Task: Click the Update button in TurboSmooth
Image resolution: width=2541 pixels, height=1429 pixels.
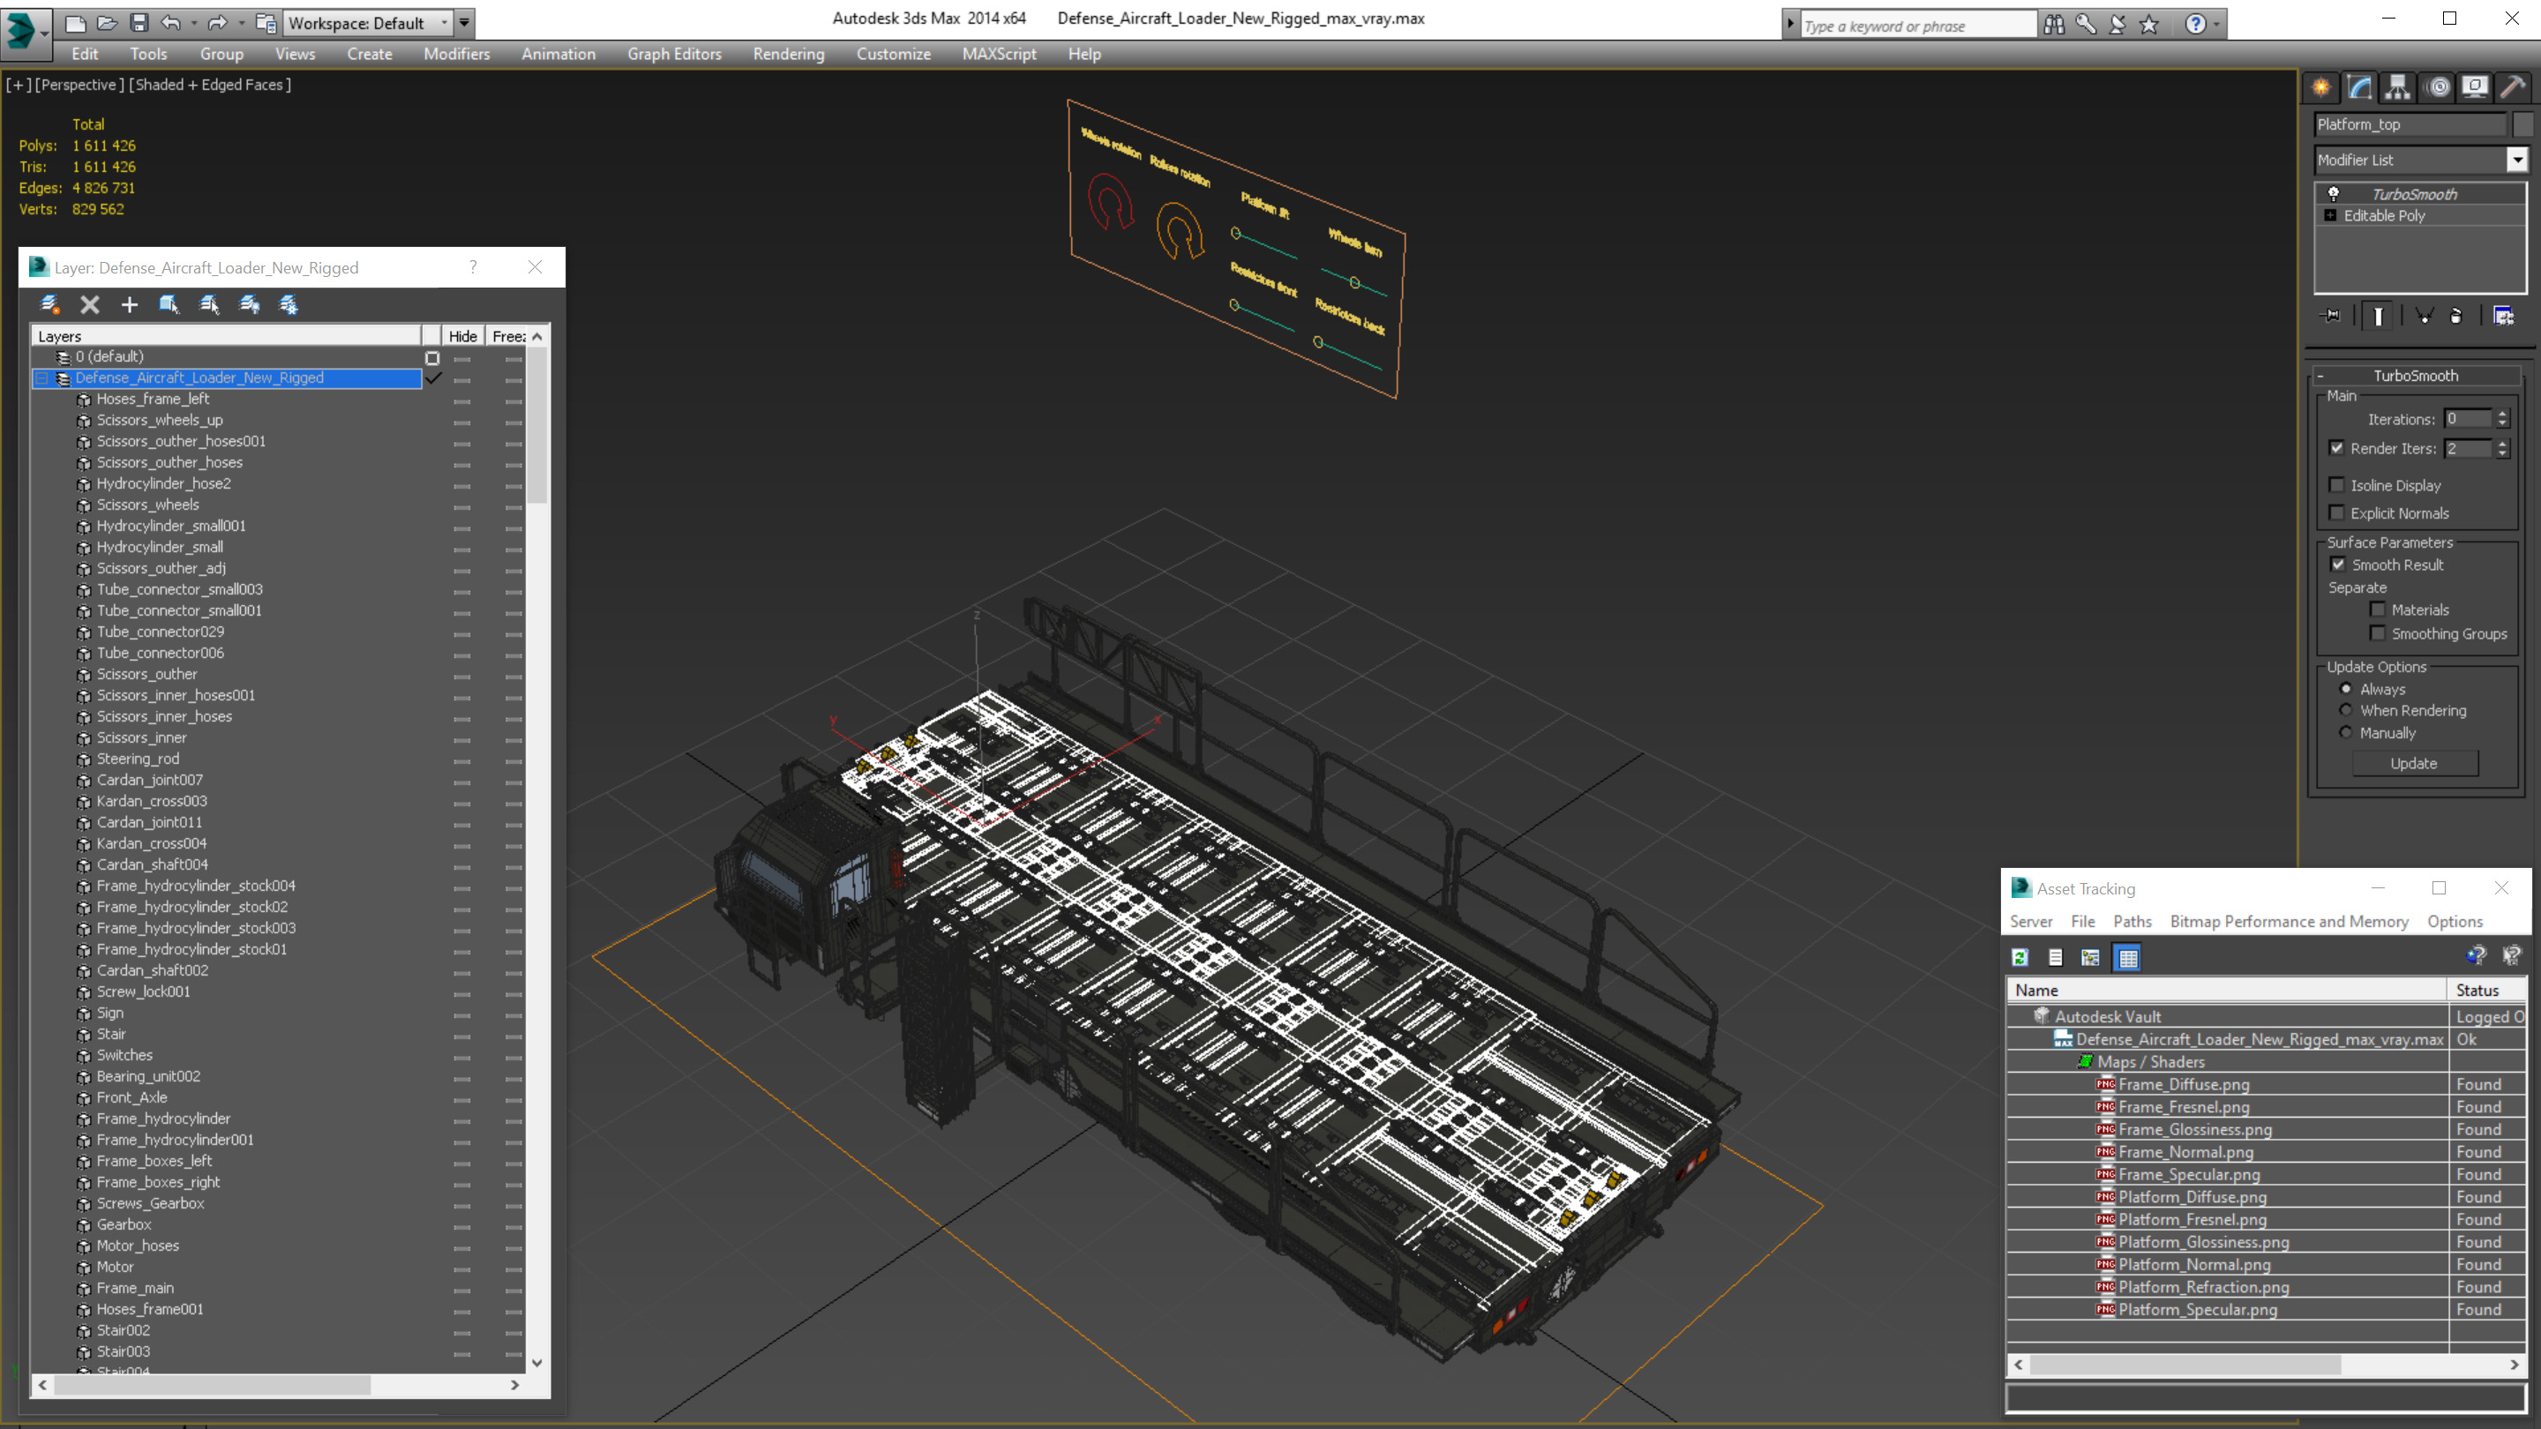Action: pyautogui.click(x=2414, y=763)
